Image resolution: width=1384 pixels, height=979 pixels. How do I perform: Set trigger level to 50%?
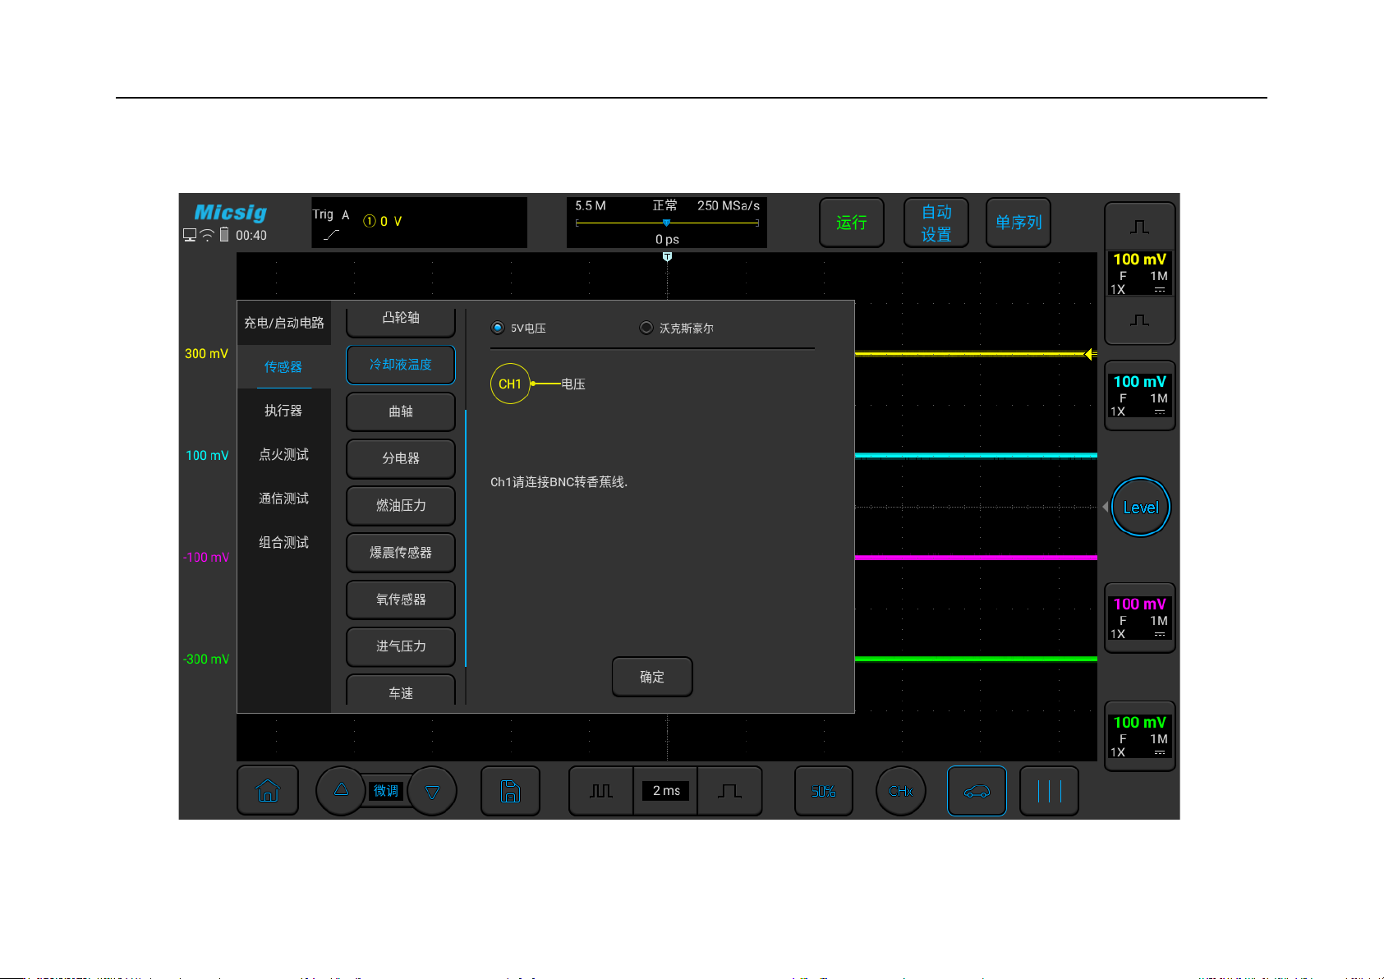coord(823,791)
